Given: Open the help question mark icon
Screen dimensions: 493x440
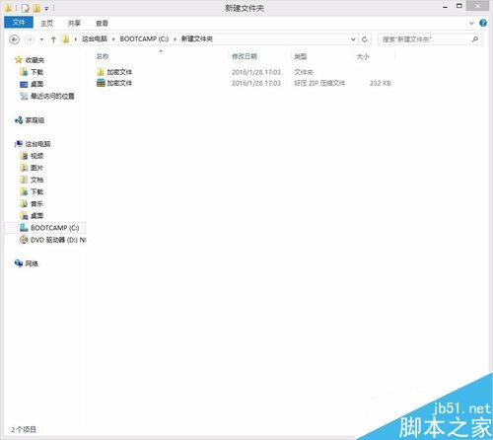Looking at the screenshot, I should (x=483, y=23).
